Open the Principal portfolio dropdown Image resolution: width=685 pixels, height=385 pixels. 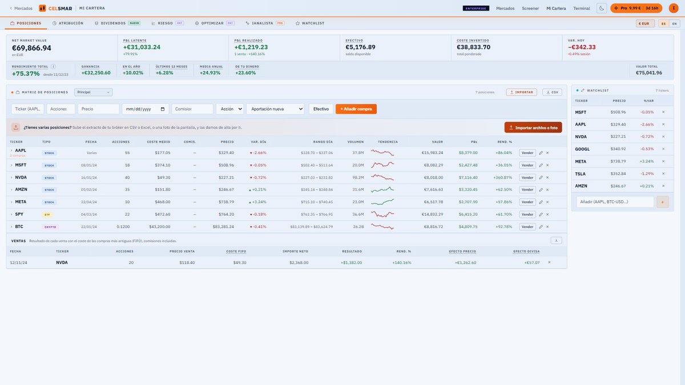(94, 92)
